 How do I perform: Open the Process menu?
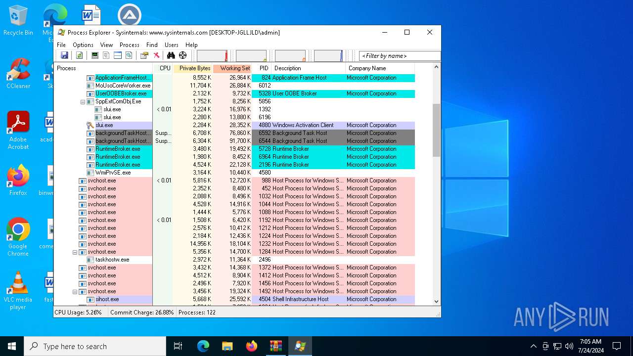point(130,44)
